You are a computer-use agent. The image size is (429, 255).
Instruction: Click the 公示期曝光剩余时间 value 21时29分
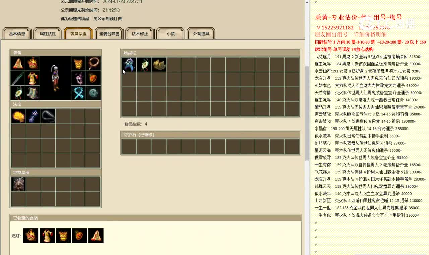112,10
